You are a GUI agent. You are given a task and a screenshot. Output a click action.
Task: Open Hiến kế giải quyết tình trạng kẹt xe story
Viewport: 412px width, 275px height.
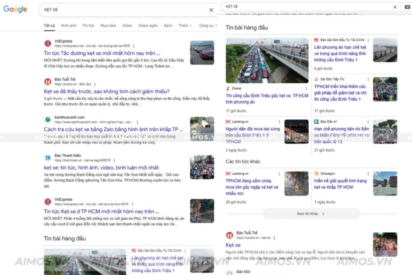pyautogui.click(x=340, y=184)
